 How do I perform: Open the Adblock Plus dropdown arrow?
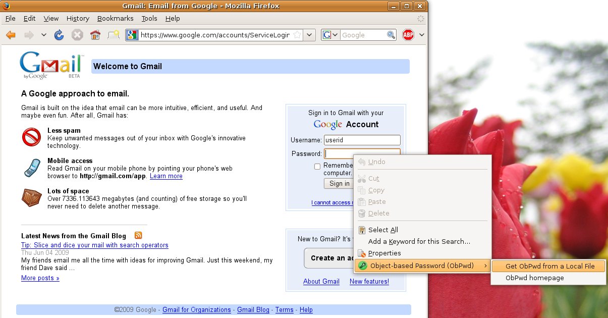(422, 35)
